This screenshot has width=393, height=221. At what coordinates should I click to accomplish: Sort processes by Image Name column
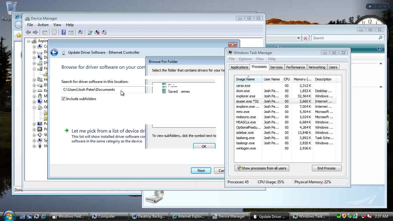coord(248,79)
